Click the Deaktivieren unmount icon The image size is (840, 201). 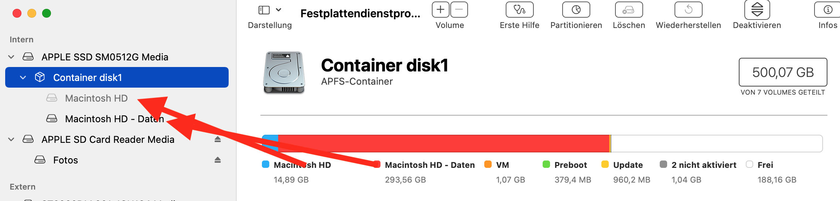(x=757, y=10)
